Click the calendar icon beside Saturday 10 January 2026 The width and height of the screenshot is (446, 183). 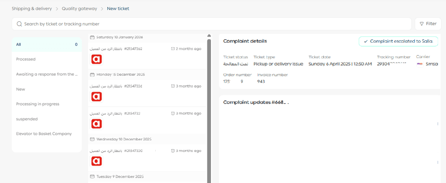[92, 37]
